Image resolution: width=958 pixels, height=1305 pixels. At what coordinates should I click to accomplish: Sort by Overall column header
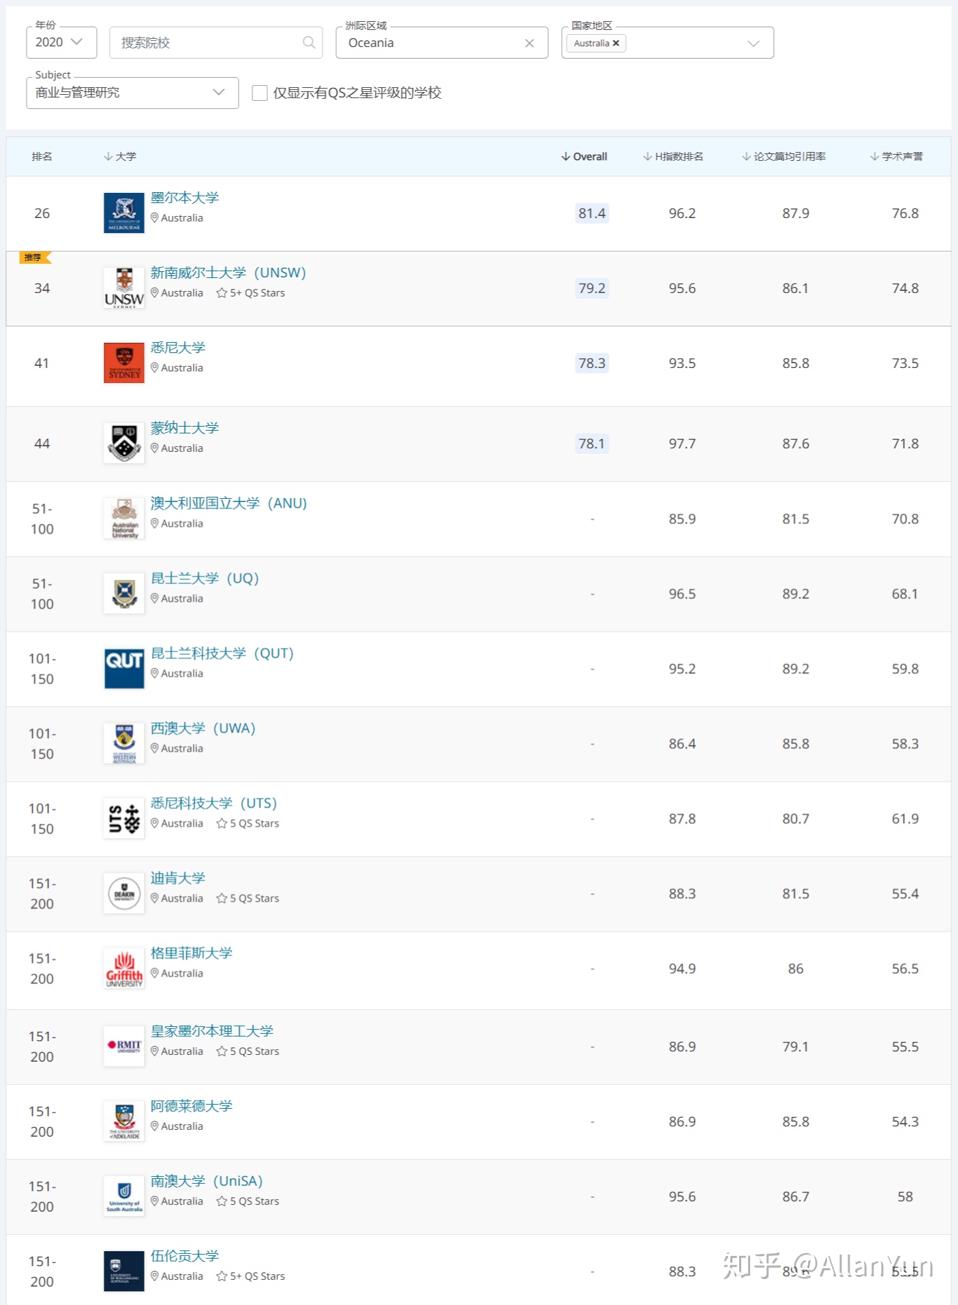(x=584, y=157)
